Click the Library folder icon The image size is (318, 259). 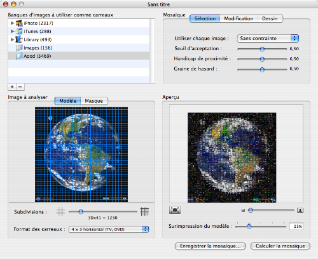pyautogui.click(x=19, y=39)
